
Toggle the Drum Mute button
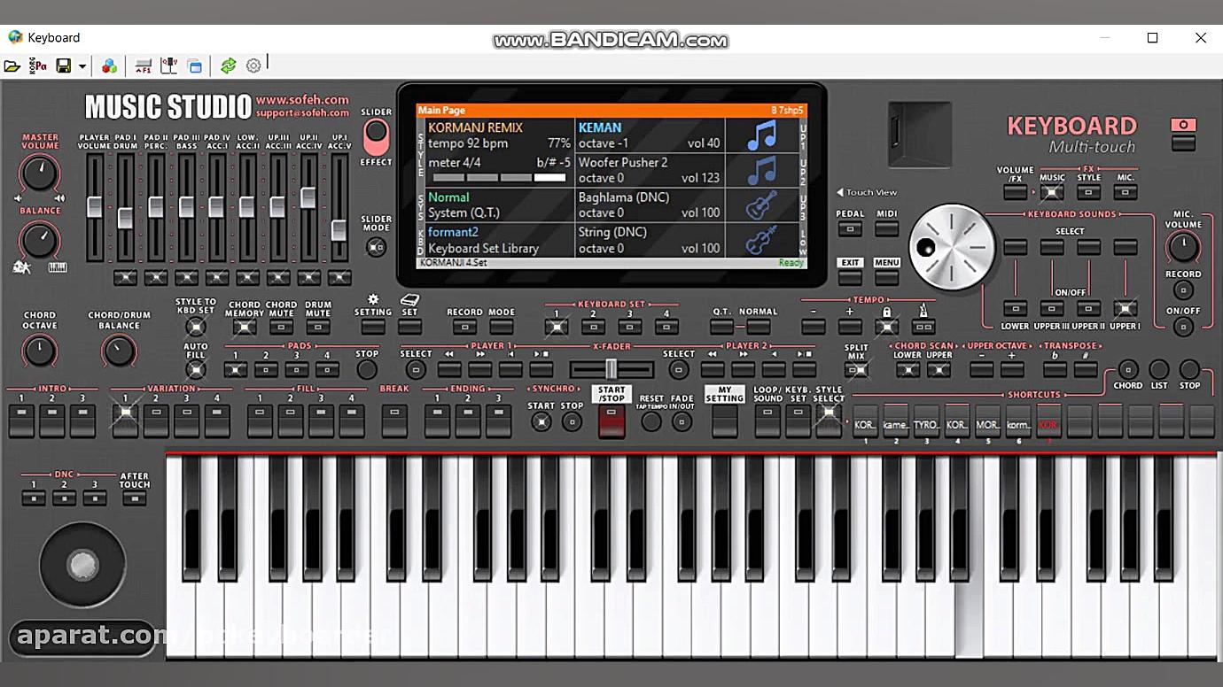[x=318, y=327]
